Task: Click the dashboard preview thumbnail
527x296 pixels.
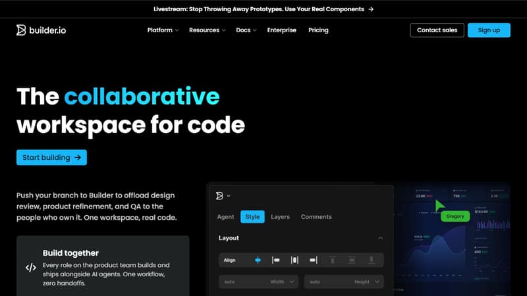Action: [x=452, y=239]
